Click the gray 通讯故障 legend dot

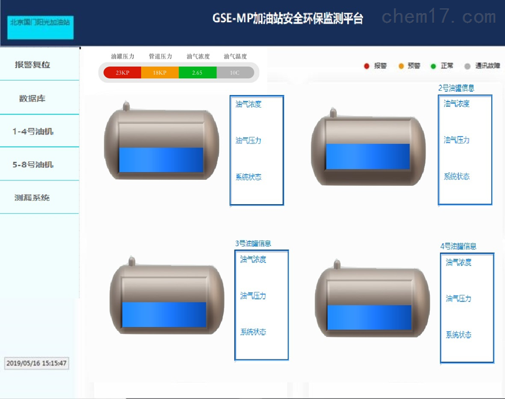467,66
